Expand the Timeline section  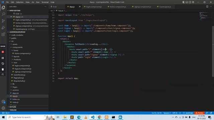point(13,110)
